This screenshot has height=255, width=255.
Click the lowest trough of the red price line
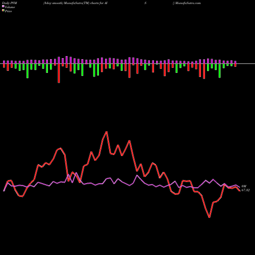[210, 217]
